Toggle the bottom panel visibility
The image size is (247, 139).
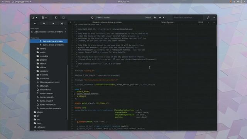[63, 17]
